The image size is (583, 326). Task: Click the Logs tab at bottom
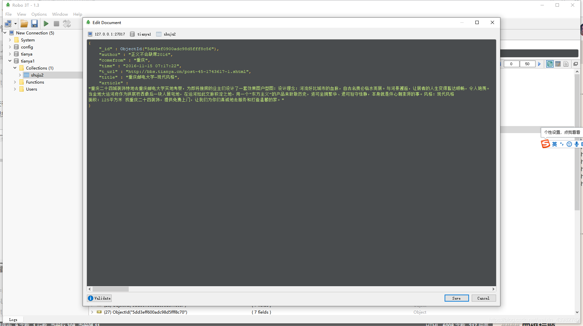13,320
